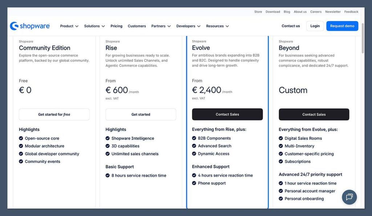Click check icon beside Dynamic Access
Image resolution: width=372 pixels, height=216 pixels.
pyautogui.click(x=194, y=154)
